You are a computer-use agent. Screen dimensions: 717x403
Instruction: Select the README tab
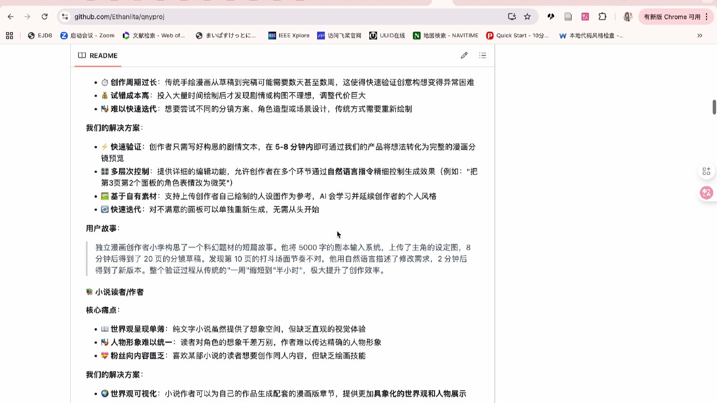98,56
